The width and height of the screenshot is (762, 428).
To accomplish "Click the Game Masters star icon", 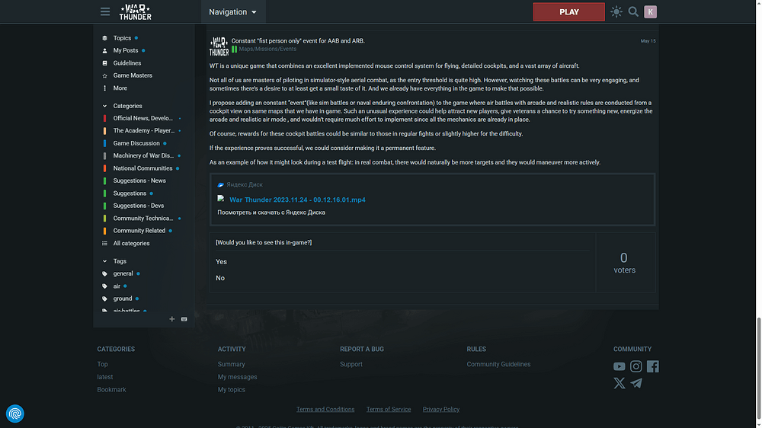I will pyautogui.click(x=104, y=76).
